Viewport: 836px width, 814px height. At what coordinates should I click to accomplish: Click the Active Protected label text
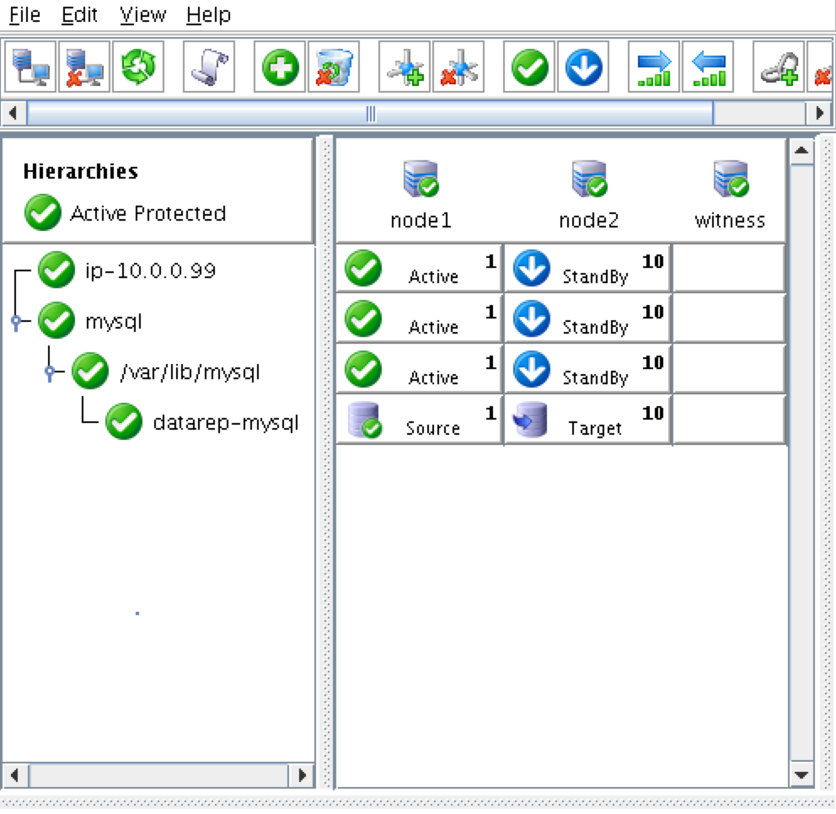click(148, 213)
